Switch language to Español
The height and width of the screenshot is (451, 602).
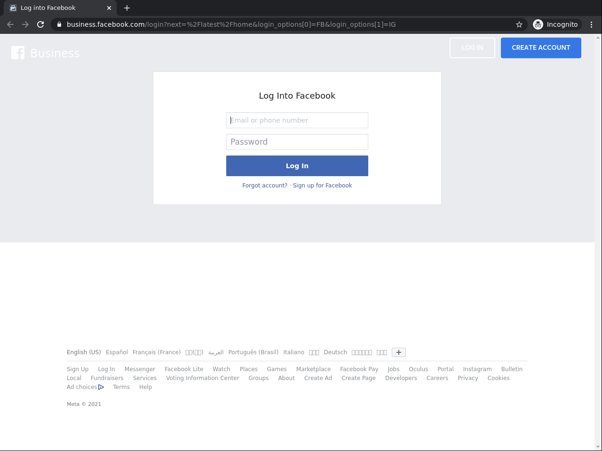pos(117,352)
